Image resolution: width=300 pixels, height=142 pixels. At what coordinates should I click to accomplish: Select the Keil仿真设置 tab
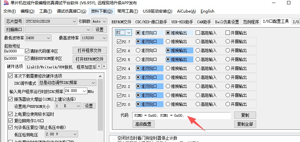click(x=227, y=22)
